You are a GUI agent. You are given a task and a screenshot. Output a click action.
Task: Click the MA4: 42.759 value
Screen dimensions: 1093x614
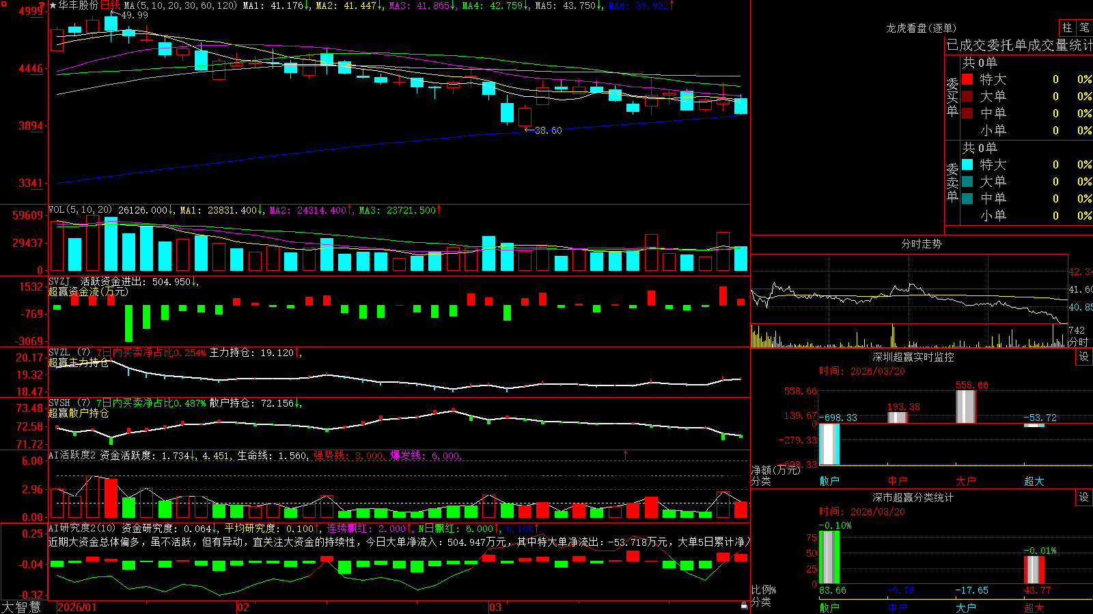pos(495,5)
